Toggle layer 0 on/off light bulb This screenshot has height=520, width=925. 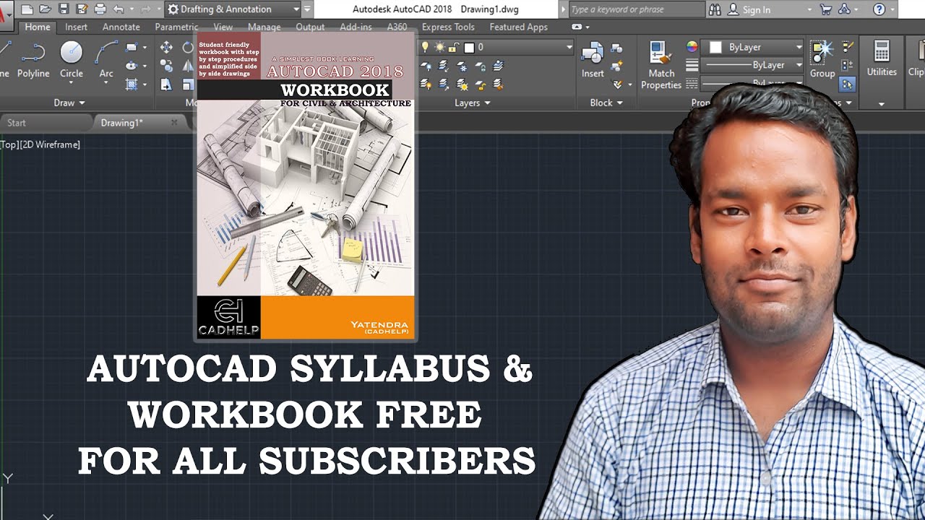425,47
